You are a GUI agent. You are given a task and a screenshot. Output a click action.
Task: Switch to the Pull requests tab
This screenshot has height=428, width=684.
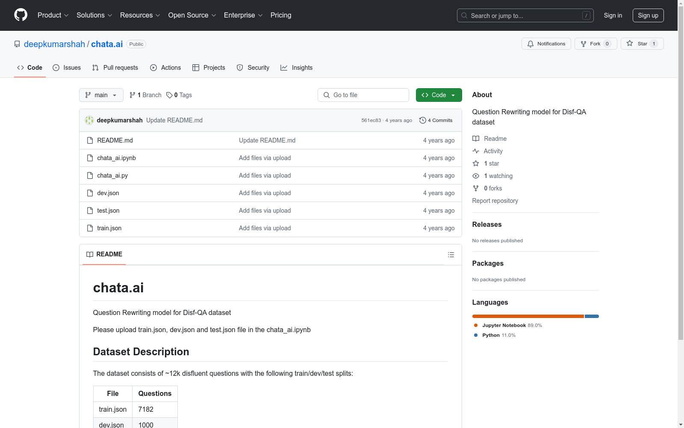tap(115, 68)
